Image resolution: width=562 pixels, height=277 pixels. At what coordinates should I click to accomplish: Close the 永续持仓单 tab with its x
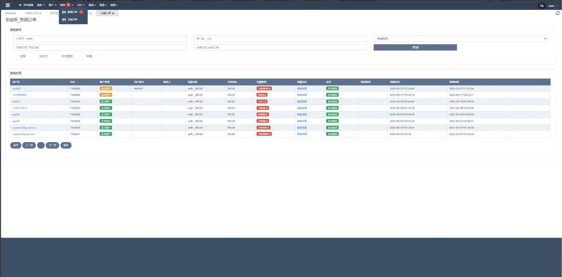[40, 14]
